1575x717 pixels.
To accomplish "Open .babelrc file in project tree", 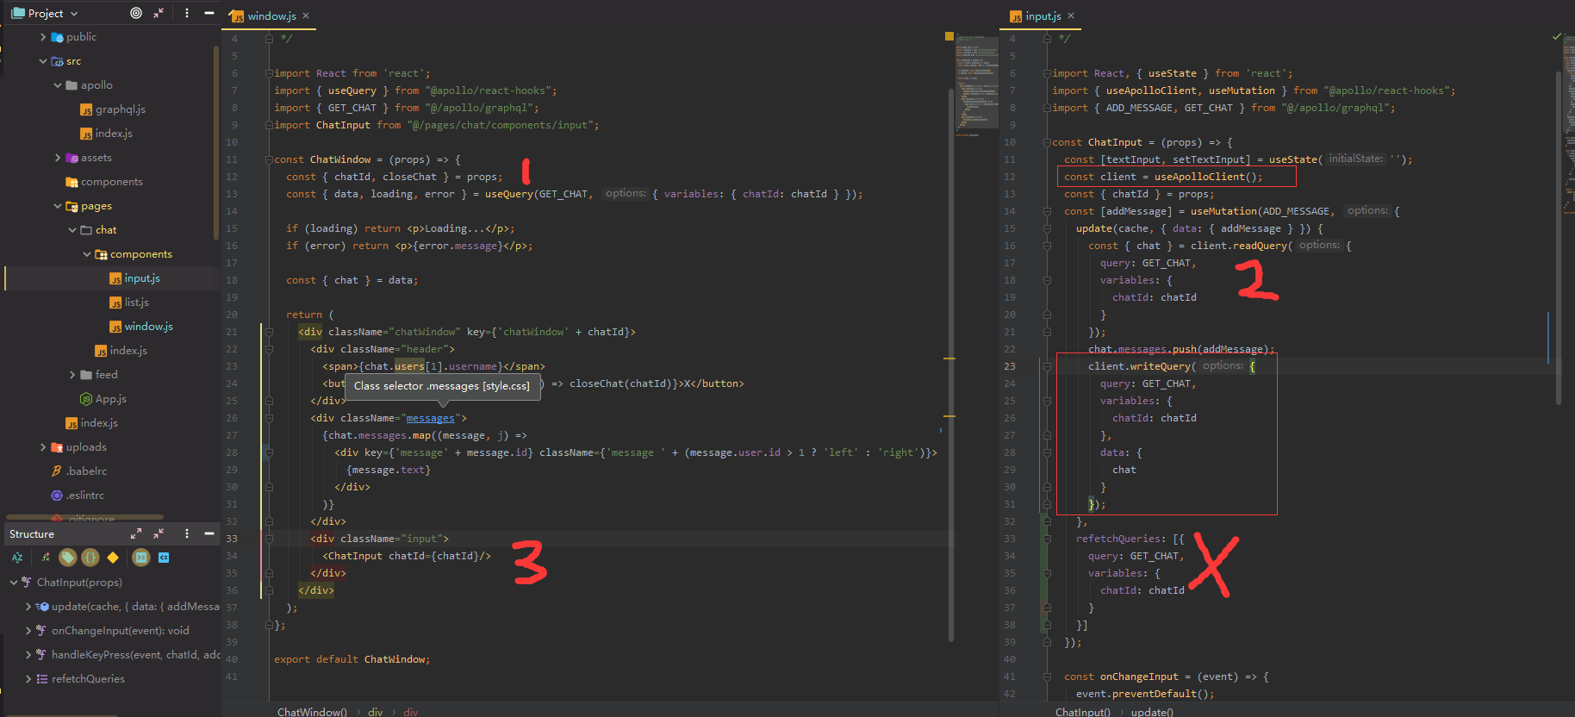I will tap(86, 471).
